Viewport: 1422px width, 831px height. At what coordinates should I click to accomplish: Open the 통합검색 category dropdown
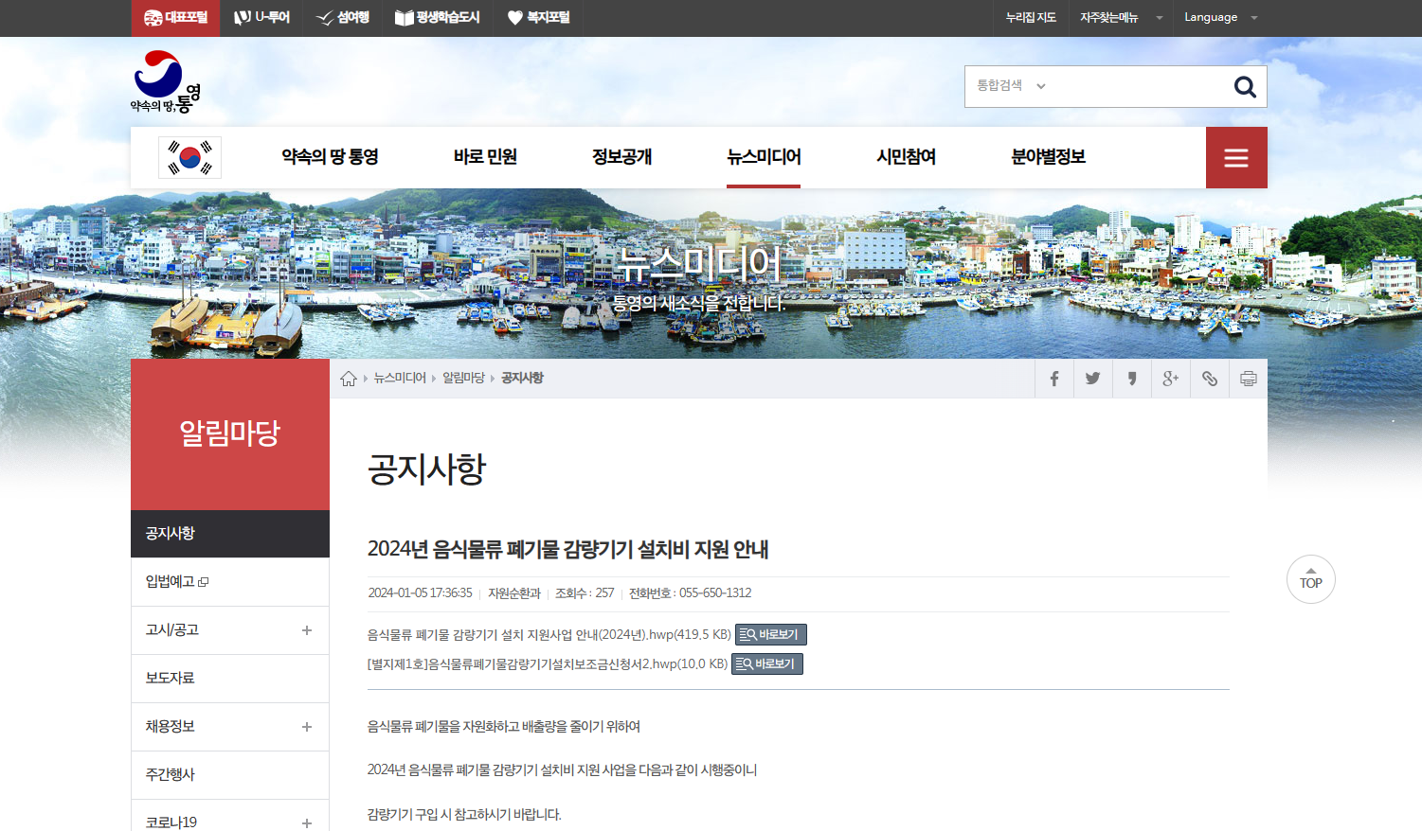pyautogui.click(x=1011, y=86)
